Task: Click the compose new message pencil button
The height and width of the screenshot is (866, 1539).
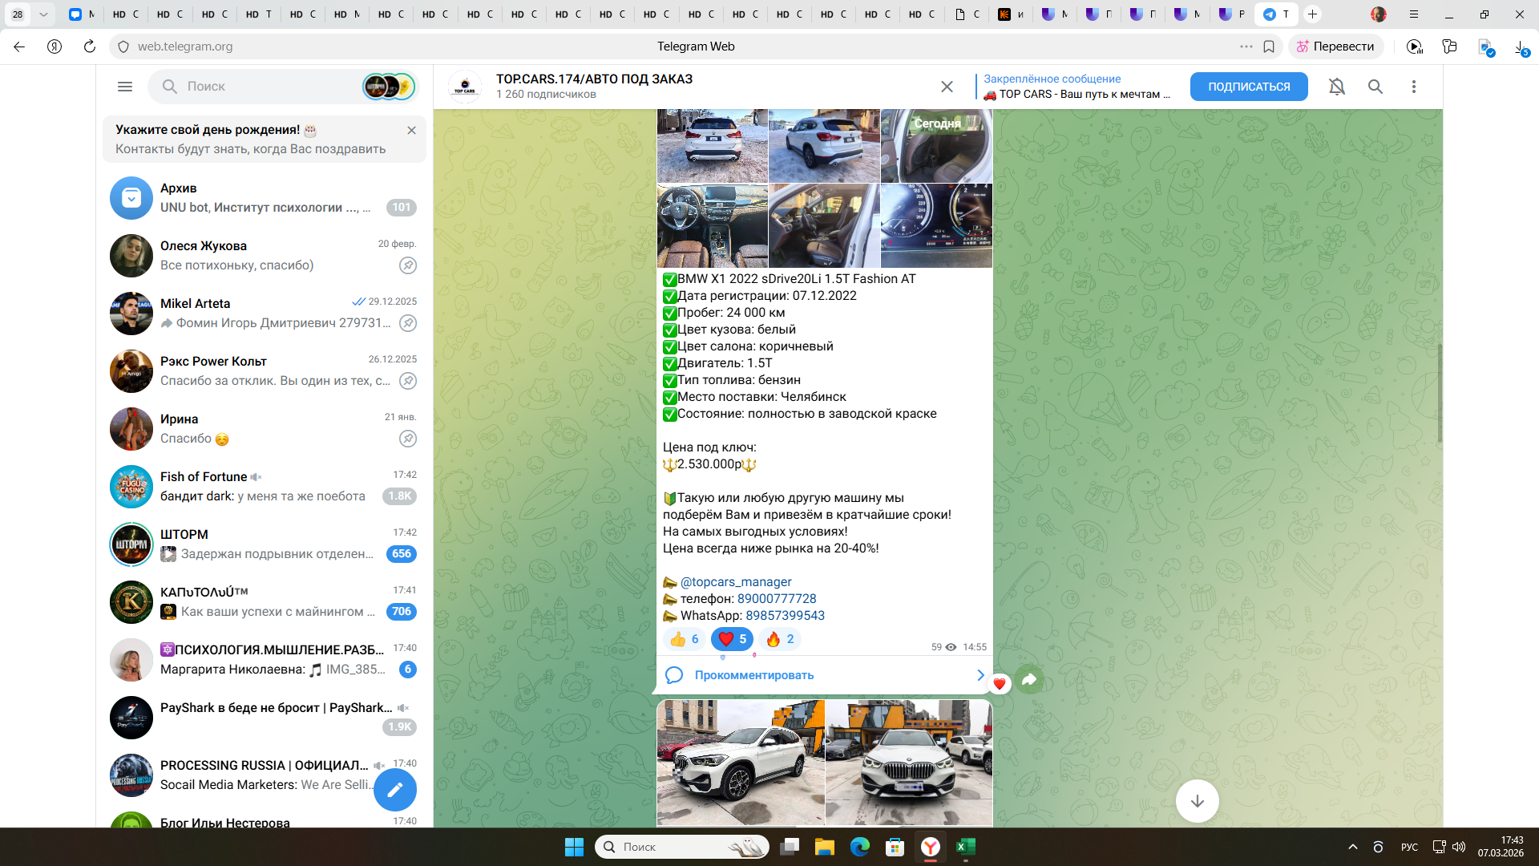Action: (395, 791)
